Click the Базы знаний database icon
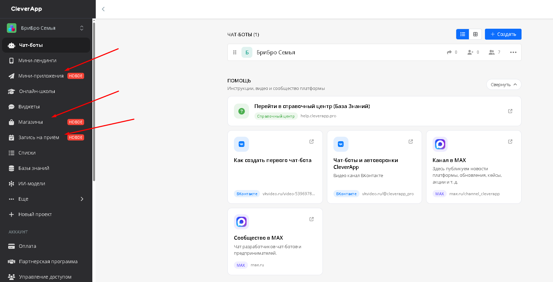The height and width of the screenshot is (282, 553). click(11, 168)
